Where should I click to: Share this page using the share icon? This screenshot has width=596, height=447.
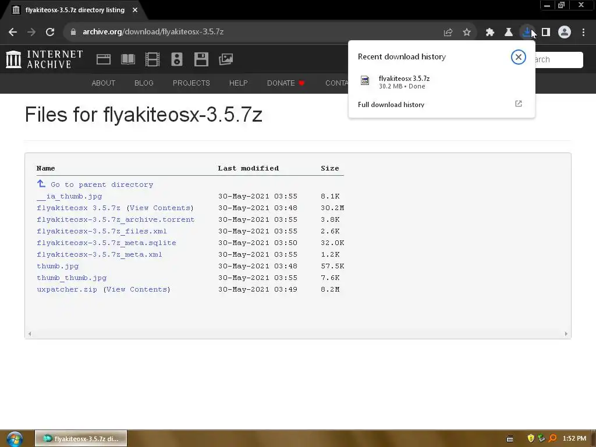[448, 33]
